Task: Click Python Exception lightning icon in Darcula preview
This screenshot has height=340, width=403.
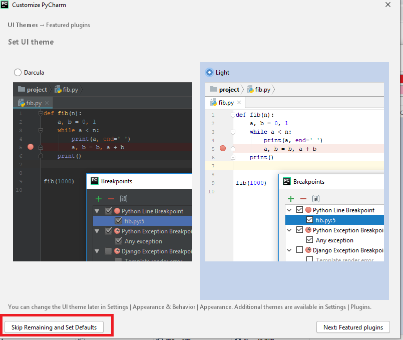Action: [x=117, y=231]
